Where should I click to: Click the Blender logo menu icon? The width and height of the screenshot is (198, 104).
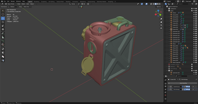pyautogui.click(x=2, y=1)
